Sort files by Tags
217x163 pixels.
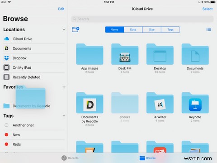[x=170, y=29]
